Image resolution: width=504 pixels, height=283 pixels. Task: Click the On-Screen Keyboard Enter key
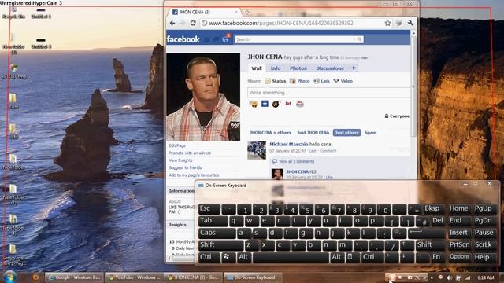pyautogui.click(x=426, y=233)
